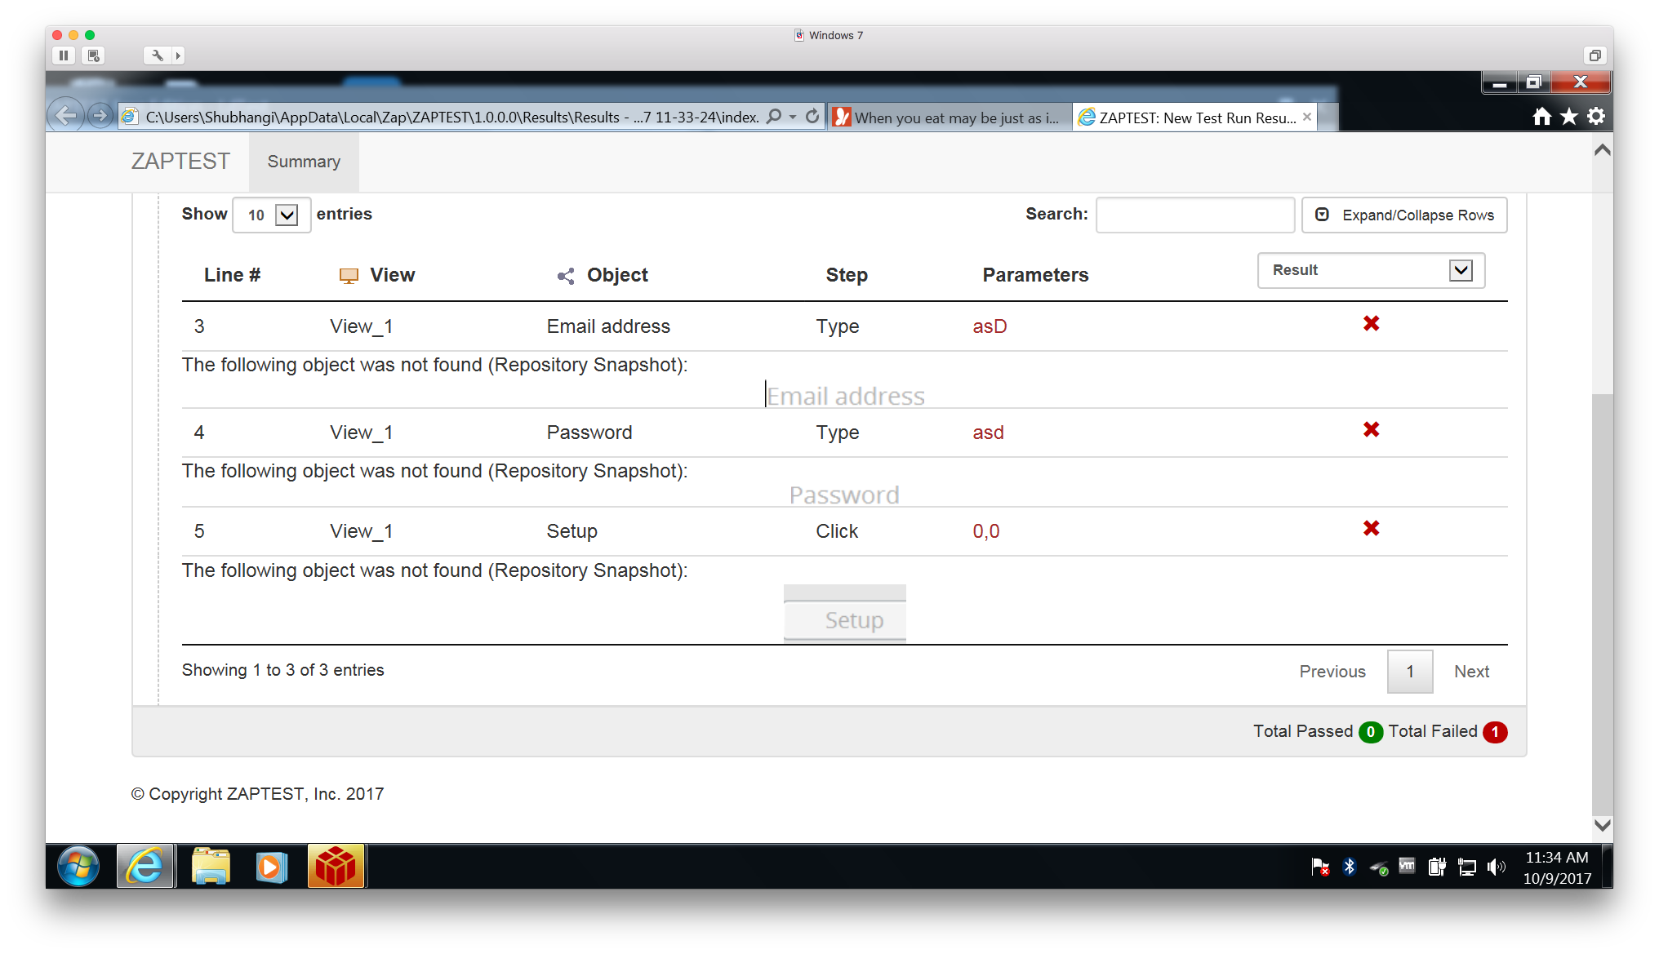The height and width of the screenshot is (954, 1659).
Task: Open the Show entries count dropdown
Action: pos(271,215)
